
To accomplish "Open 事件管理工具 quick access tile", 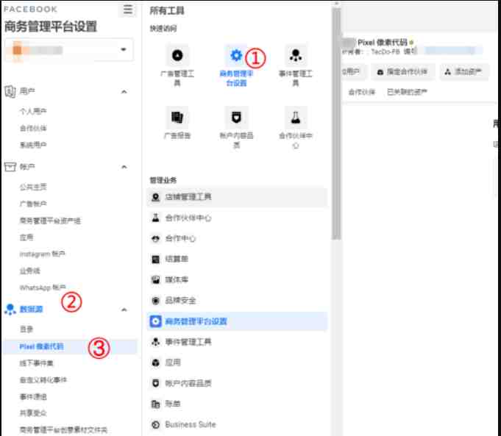I will 296,66.
